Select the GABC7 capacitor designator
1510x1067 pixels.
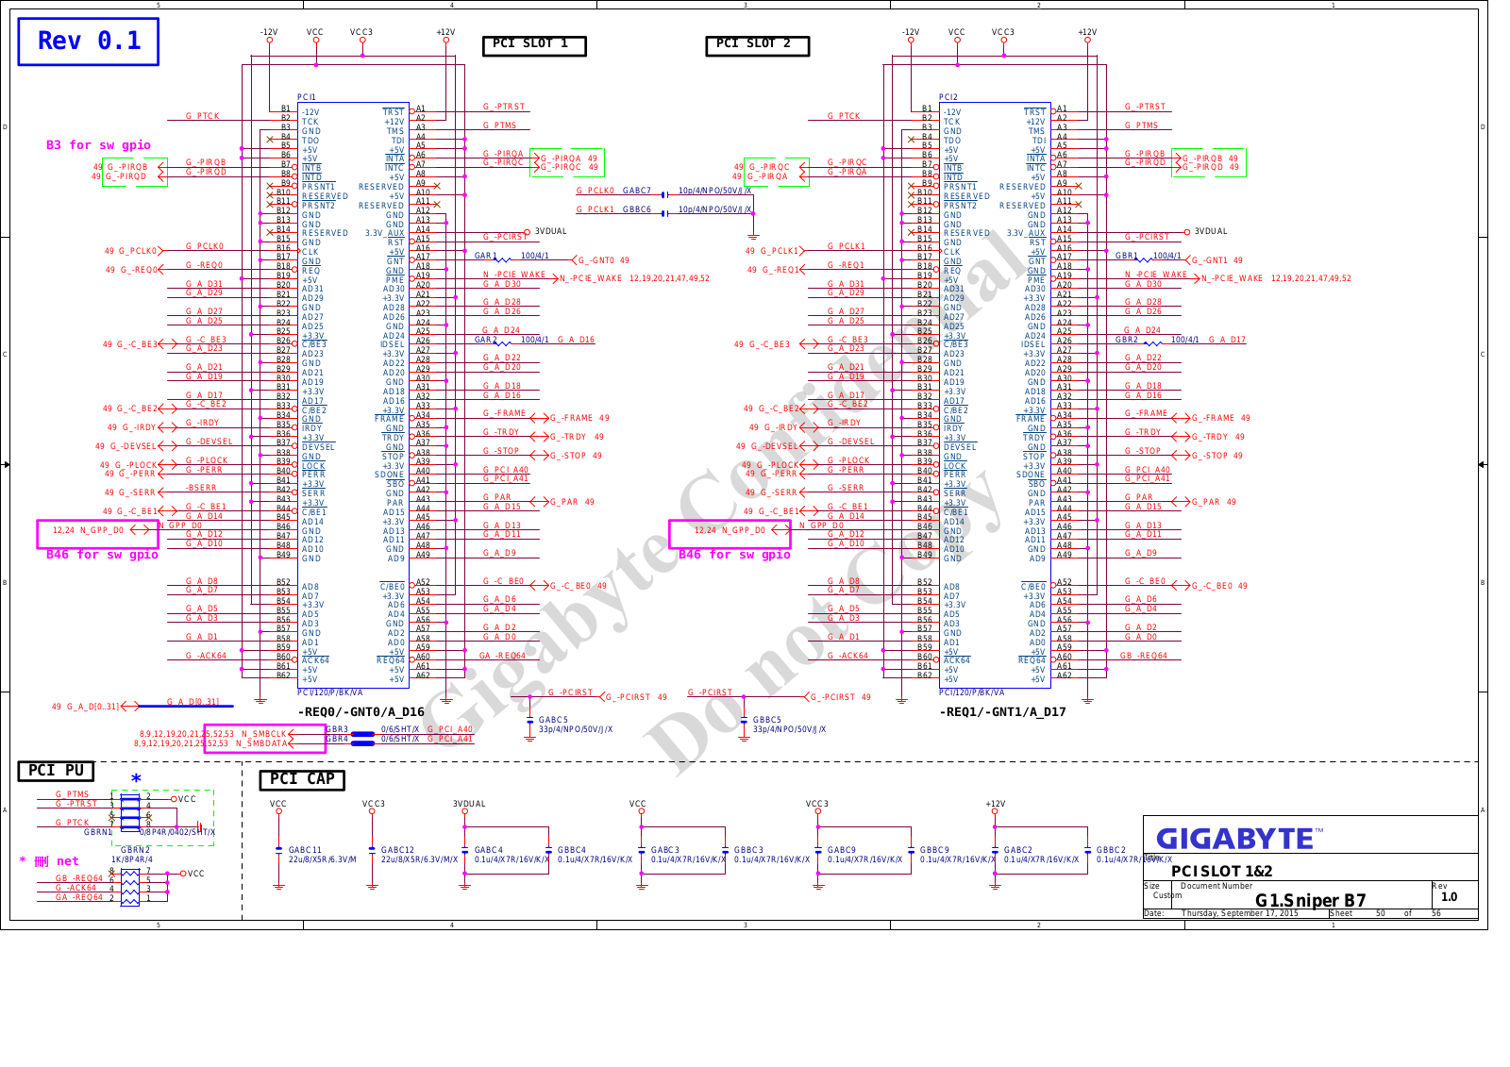click(x=637, y=191)
